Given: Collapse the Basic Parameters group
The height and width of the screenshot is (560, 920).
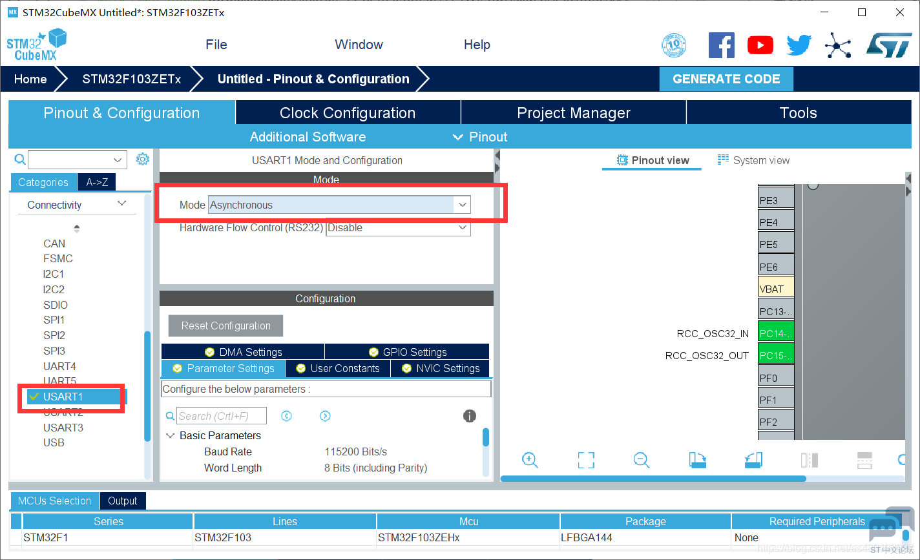Looking at the screenshot, I should 171,435.
